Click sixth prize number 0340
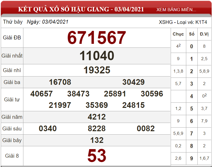The width and height of the screenshot is (213, 167). tap(48, 128)
